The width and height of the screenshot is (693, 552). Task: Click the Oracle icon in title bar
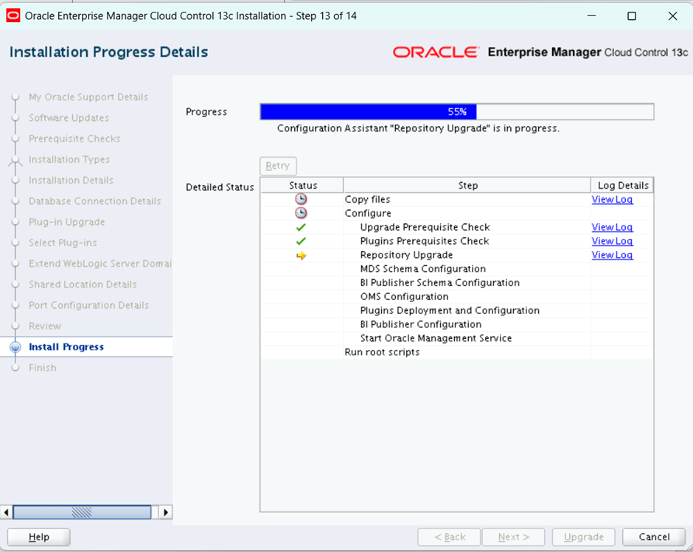click(13, 15)
